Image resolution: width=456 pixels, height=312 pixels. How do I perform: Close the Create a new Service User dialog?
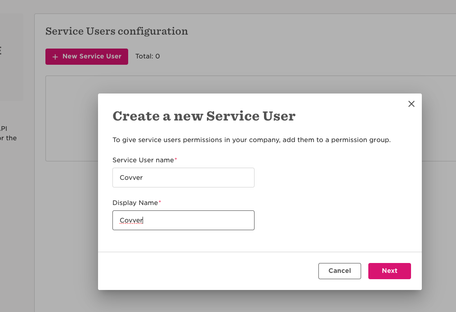coord(411,104)
